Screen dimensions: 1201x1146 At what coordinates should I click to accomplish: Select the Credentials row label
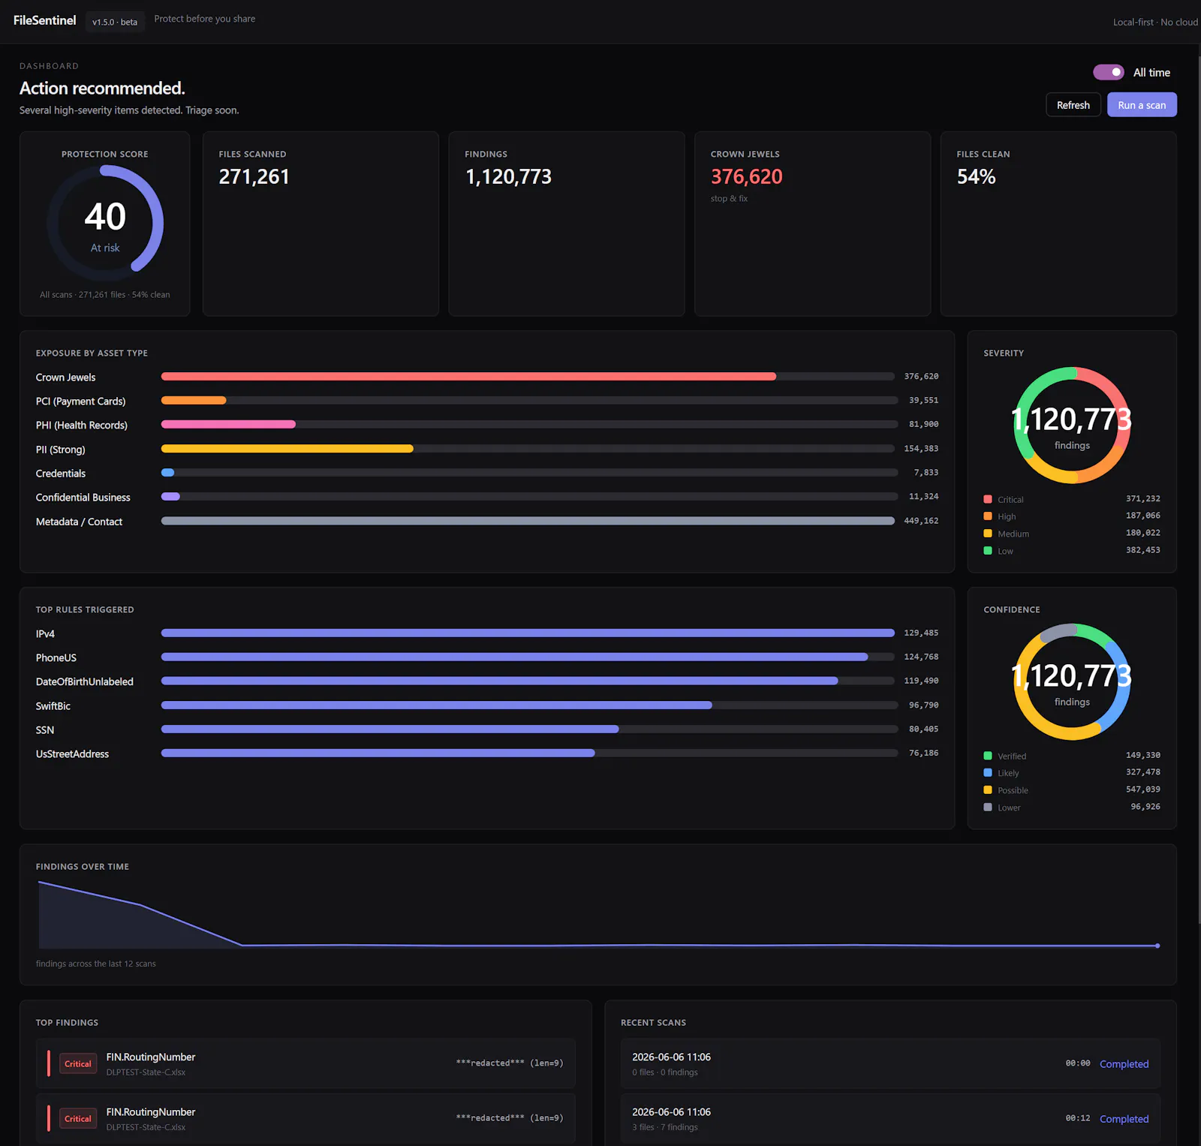[x=61, y=474]
